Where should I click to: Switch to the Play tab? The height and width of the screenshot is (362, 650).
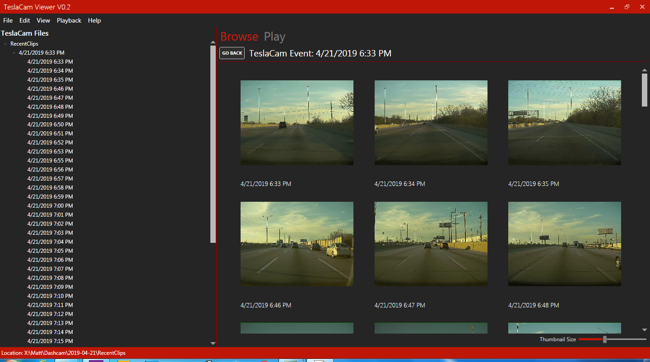tap(274, 37)
